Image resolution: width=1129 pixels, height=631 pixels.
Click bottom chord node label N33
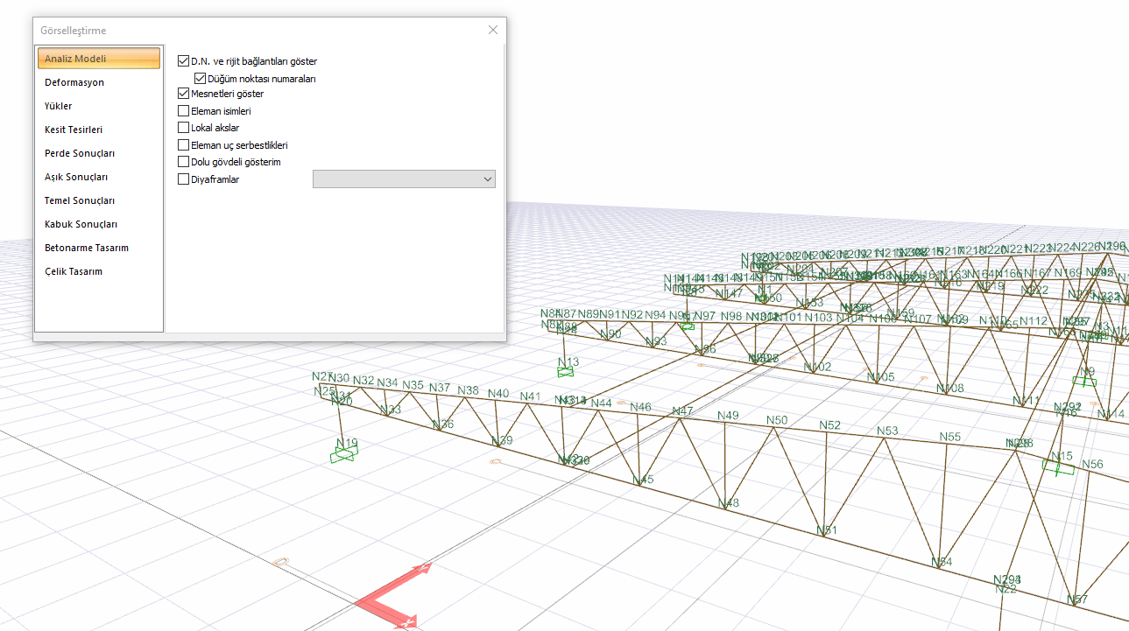[x=391, y=410]
